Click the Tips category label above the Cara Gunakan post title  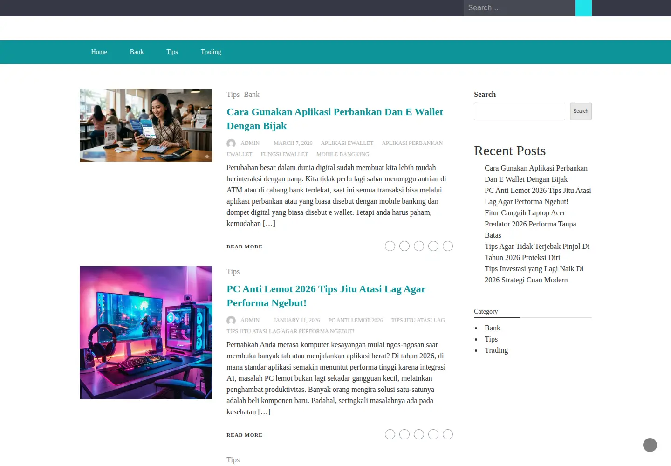coord(233,95)
